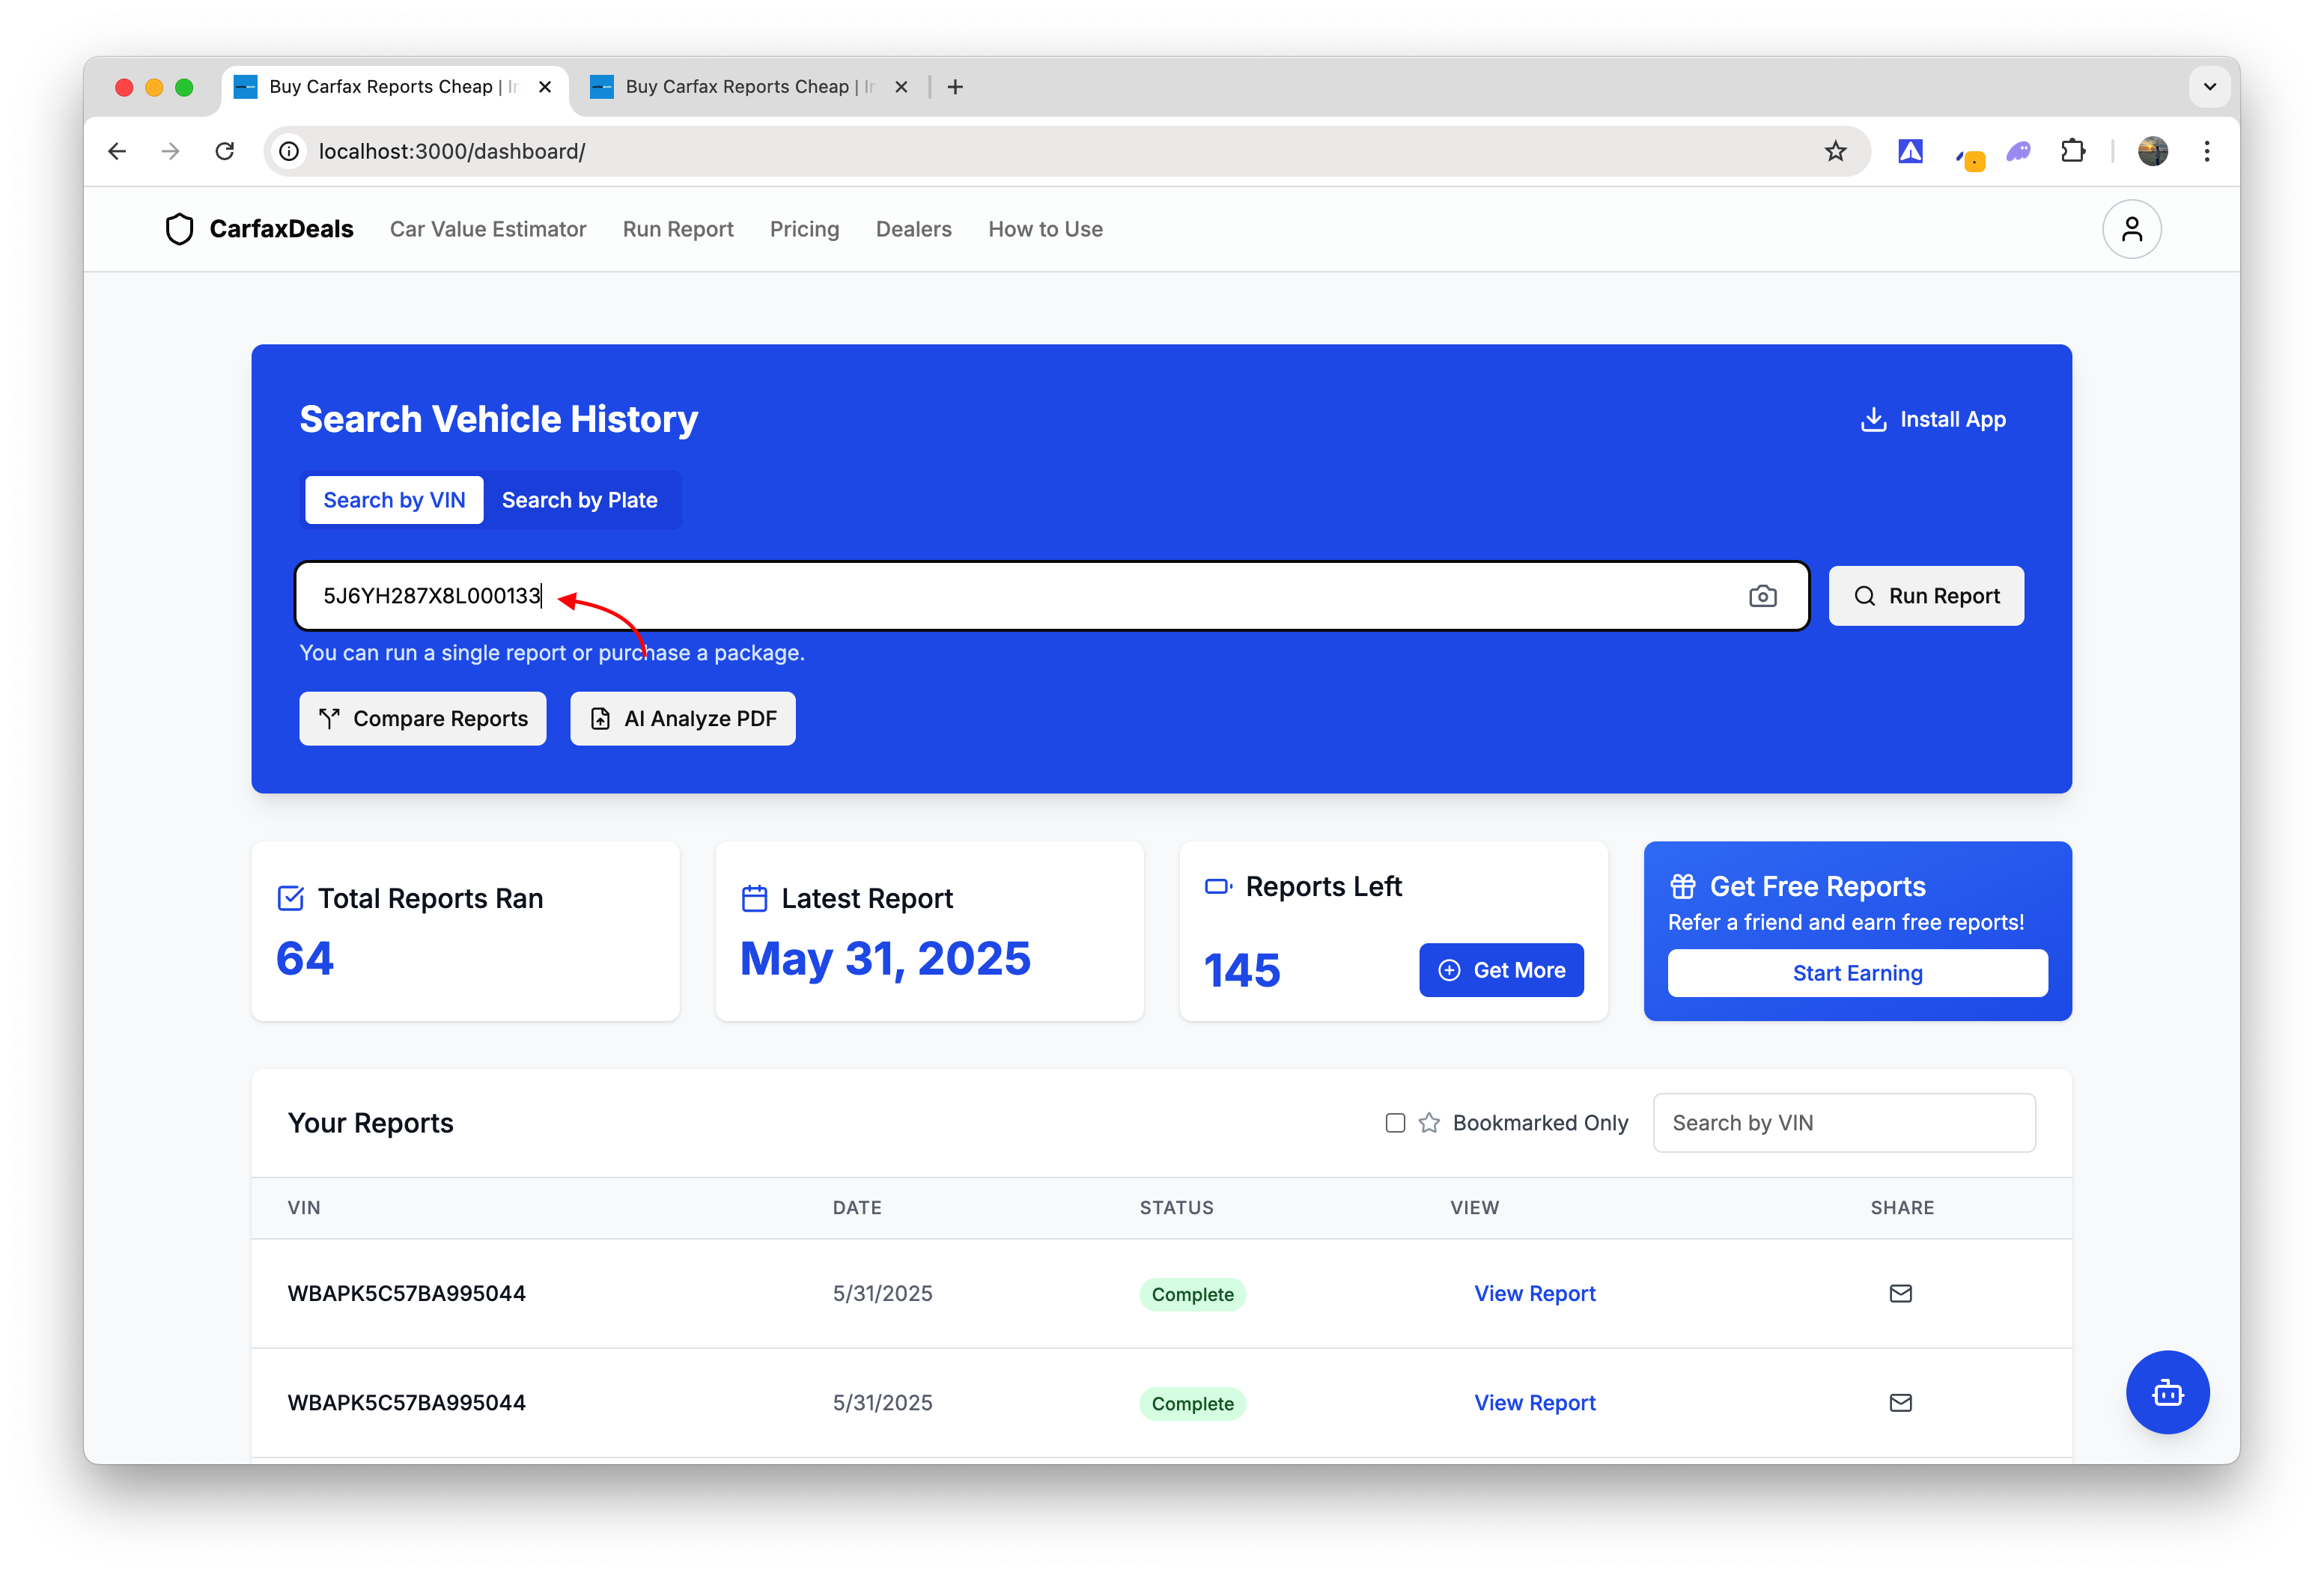Open Car Value Estimator nav link
Viewport: 2324px width, 1575px height.
click(488, 229)
